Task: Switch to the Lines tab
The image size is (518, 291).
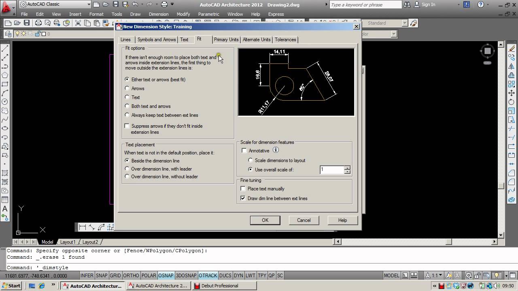Action: (x=125, y=40)
